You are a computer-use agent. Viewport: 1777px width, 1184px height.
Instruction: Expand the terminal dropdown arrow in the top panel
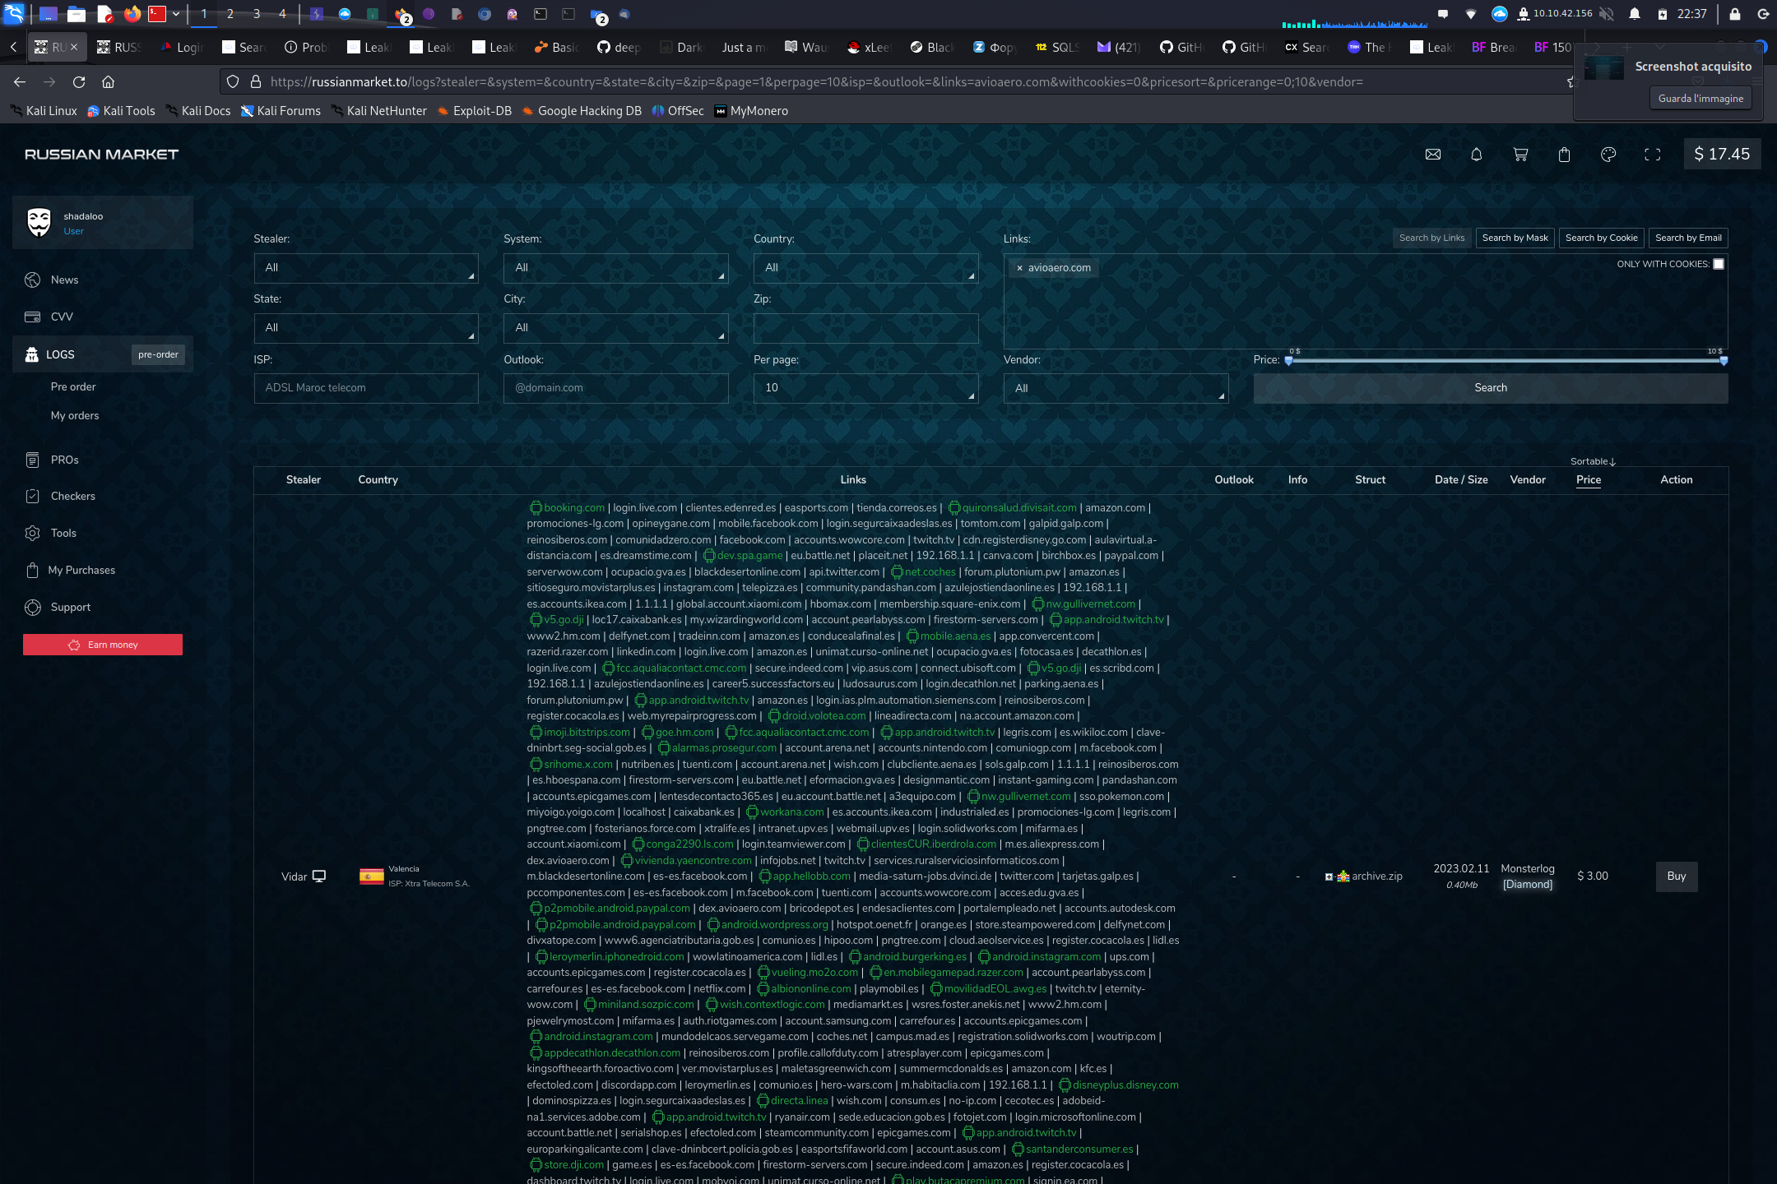pyautogui.click(x=176, y=14)
